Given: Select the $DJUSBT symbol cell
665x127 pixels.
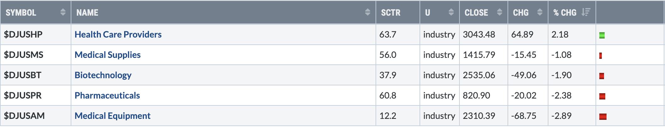Looking at the screenshot, I should (x=36, y=75).
